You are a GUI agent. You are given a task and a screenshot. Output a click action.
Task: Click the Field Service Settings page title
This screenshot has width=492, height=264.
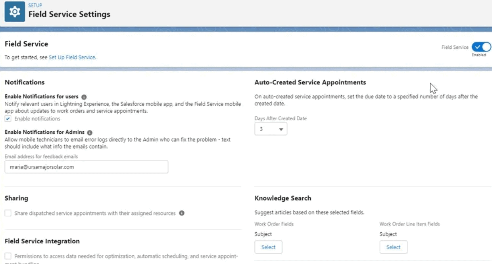point(69,15)
